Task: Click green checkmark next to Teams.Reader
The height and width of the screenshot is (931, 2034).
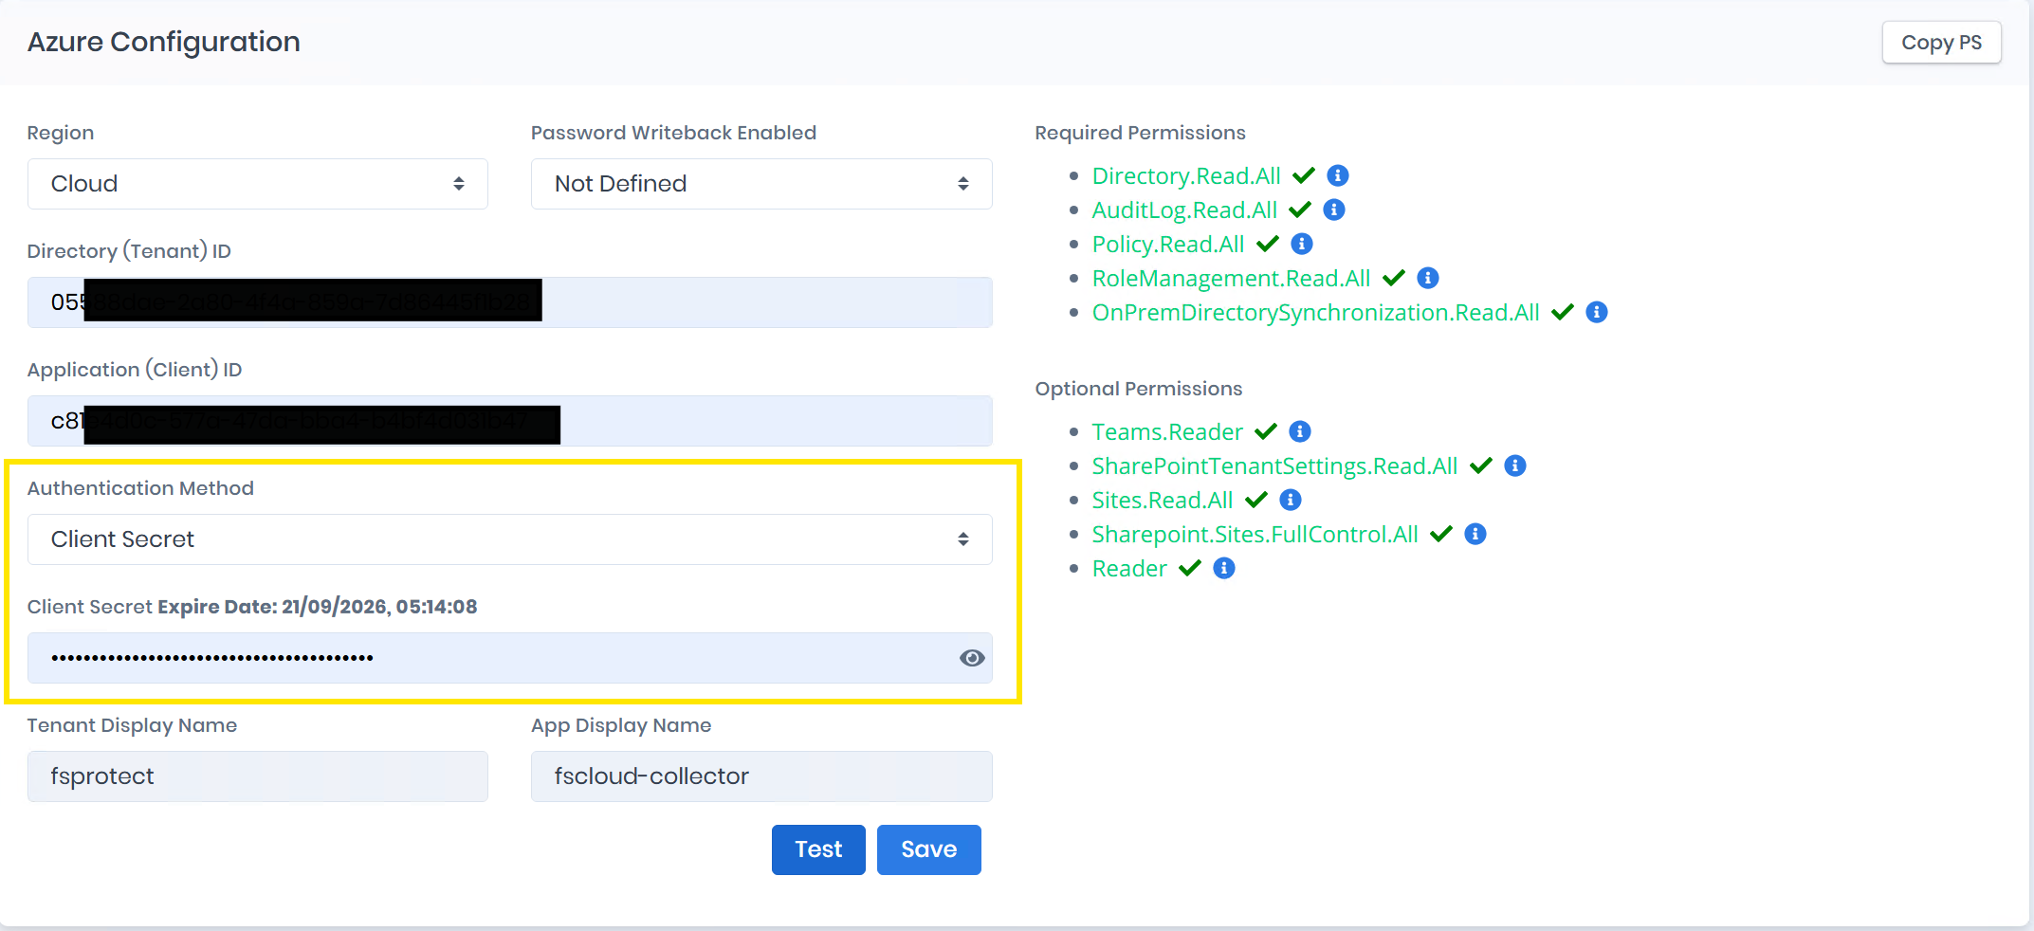Action: (1266, 431)
